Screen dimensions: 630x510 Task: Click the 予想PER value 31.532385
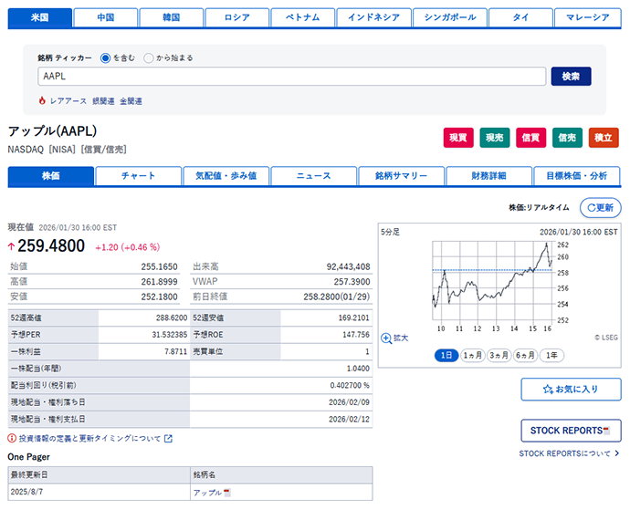[x=170, y=335]
